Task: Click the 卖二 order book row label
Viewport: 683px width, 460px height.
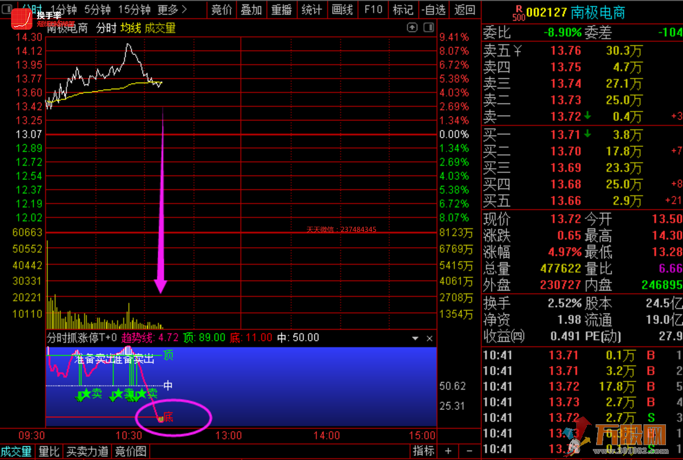Action: coord(497,101)
